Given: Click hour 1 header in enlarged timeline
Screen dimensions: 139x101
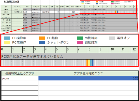Looking at the screenshot, I should coord(17,50).
